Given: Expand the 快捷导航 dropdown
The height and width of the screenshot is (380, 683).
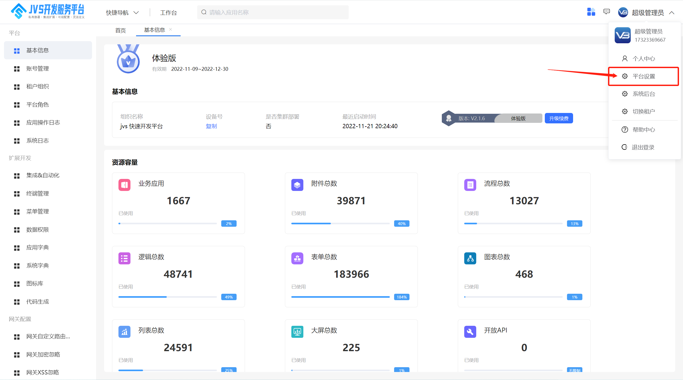Looking at the screenshot, I should (122, 13).
